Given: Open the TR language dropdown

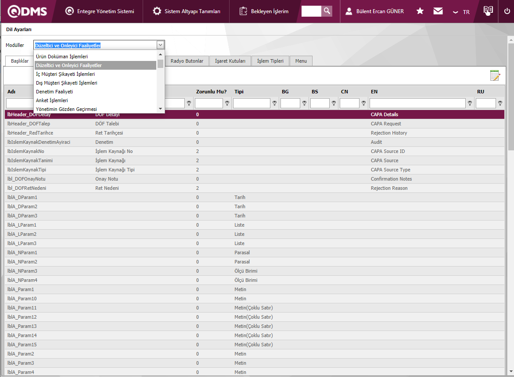Looking at the screenshot, I should tap(461, 12).
